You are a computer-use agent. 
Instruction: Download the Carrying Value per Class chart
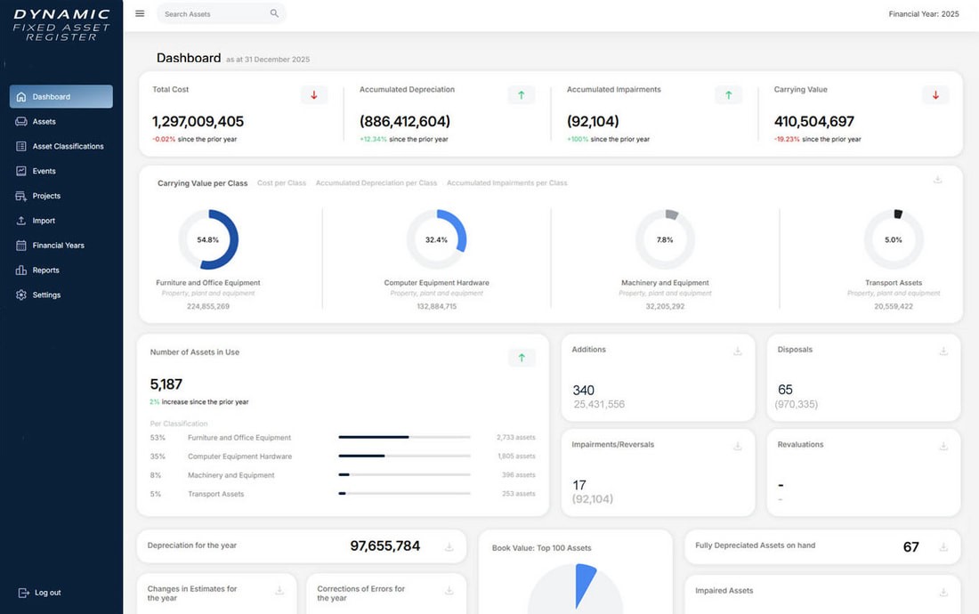937,180
